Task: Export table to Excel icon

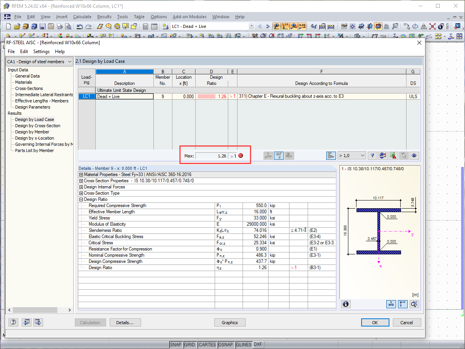Action: click(393, 155)
